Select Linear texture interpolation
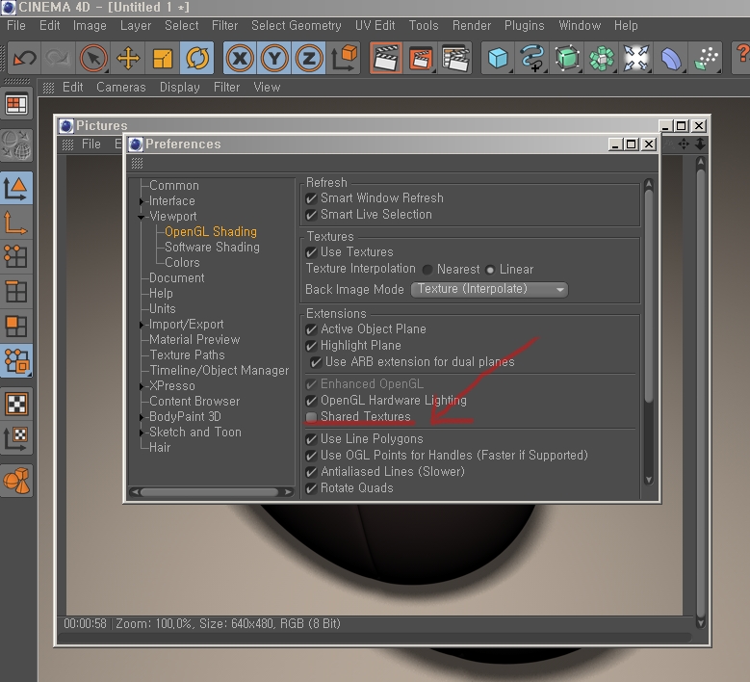The image size is (750, 682). (490, 270)
